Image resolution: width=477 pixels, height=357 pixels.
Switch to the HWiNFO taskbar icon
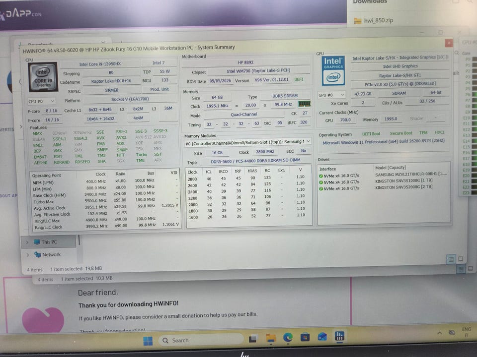point(339,336)
